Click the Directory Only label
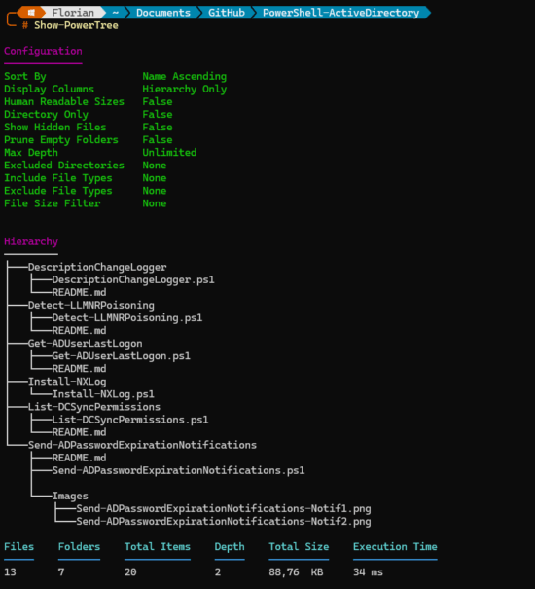 46,115
